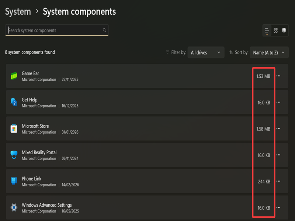The image size is (295, 221).
Task: Click the Filter by label
Action: pyautogui.click(x=178, y=52)
